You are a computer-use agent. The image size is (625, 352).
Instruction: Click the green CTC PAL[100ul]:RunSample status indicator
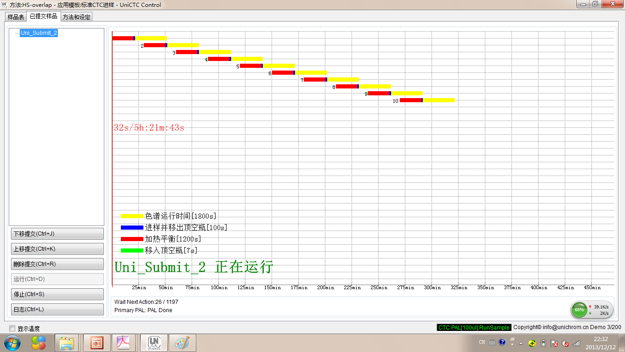tap(474, 327)
